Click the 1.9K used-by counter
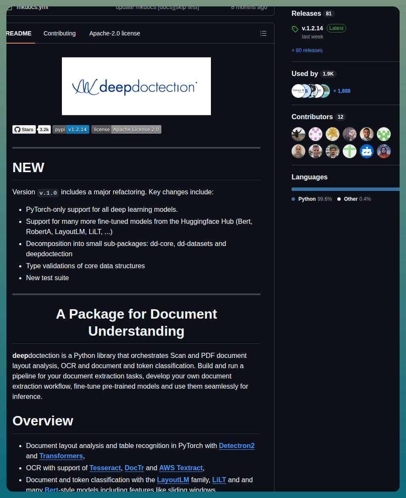 point(328,74)
